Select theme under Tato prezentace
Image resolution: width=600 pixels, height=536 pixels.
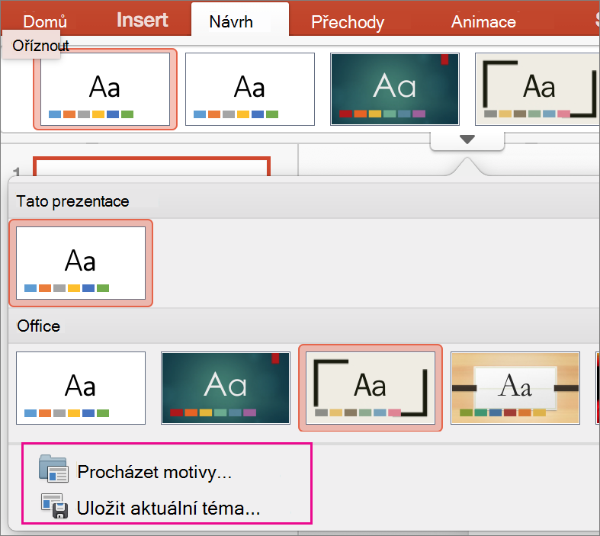[81, 263]
